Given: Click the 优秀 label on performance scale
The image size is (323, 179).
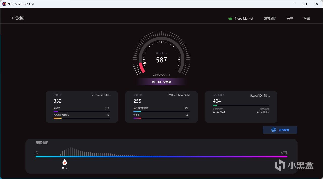Looking at the screenshot, I should (x=284, y=153).
